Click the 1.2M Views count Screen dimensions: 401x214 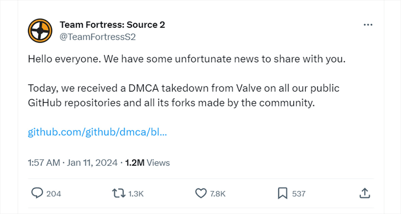[x=147, y=163]
